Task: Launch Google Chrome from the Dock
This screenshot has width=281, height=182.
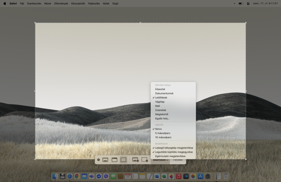Action: [77, 176]
